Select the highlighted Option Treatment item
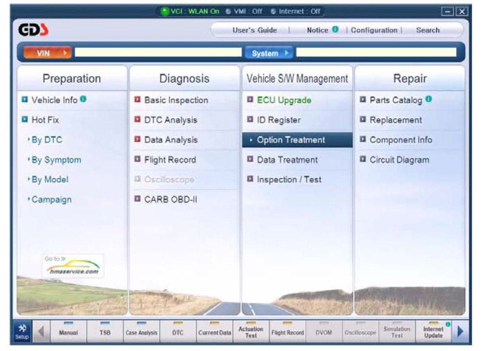 (x=291, y=140)
